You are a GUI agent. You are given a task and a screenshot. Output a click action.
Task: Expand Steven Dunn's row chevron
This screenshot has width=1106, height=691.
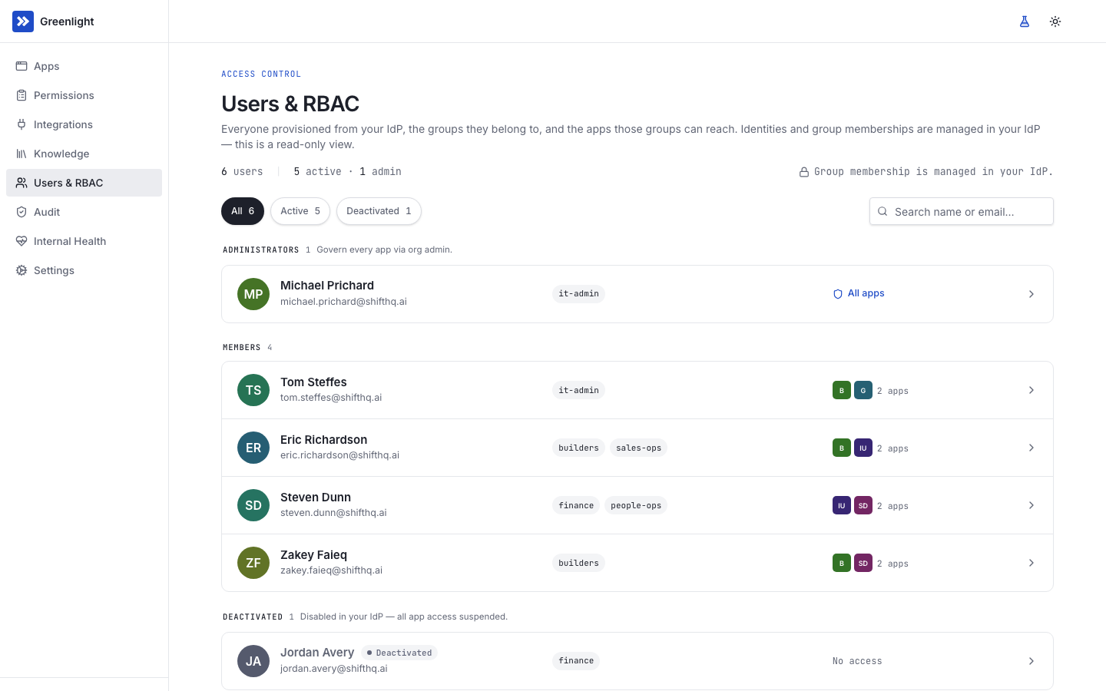(1031, 505)
